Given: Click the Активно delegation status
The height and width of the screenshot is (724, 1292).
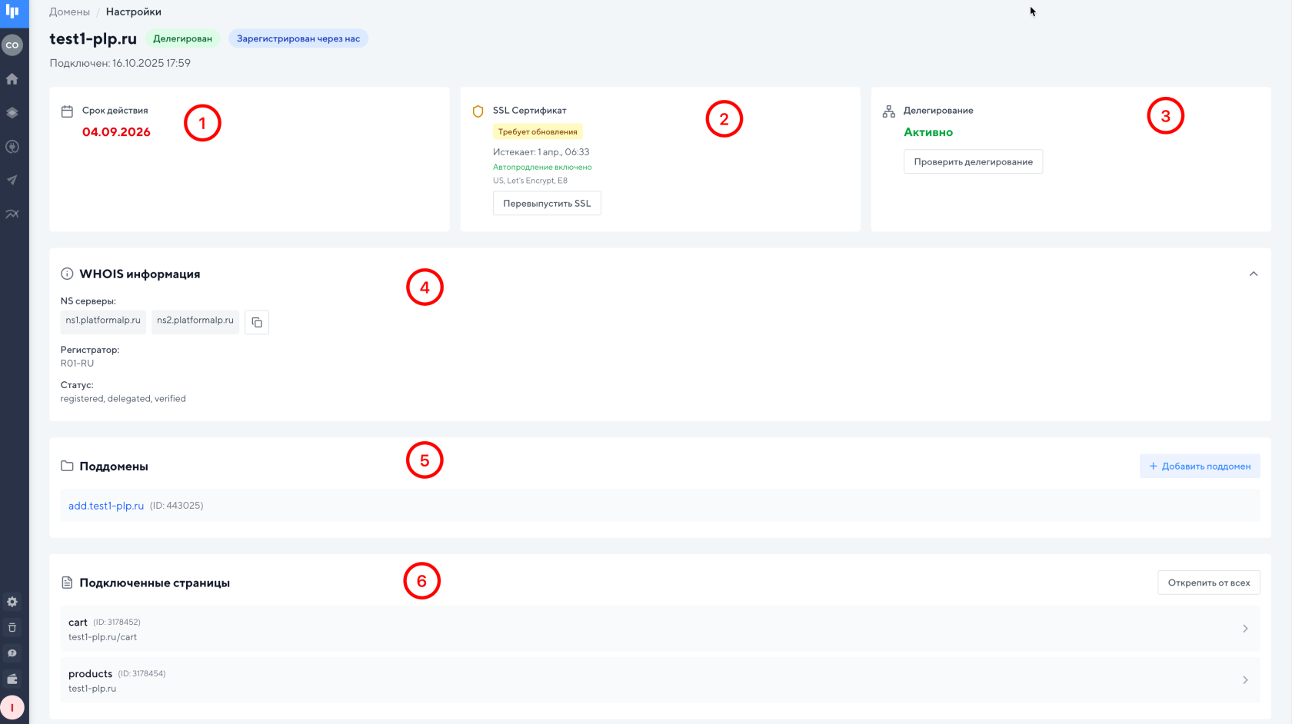Looking at the screenshot, I should (928, 132).
